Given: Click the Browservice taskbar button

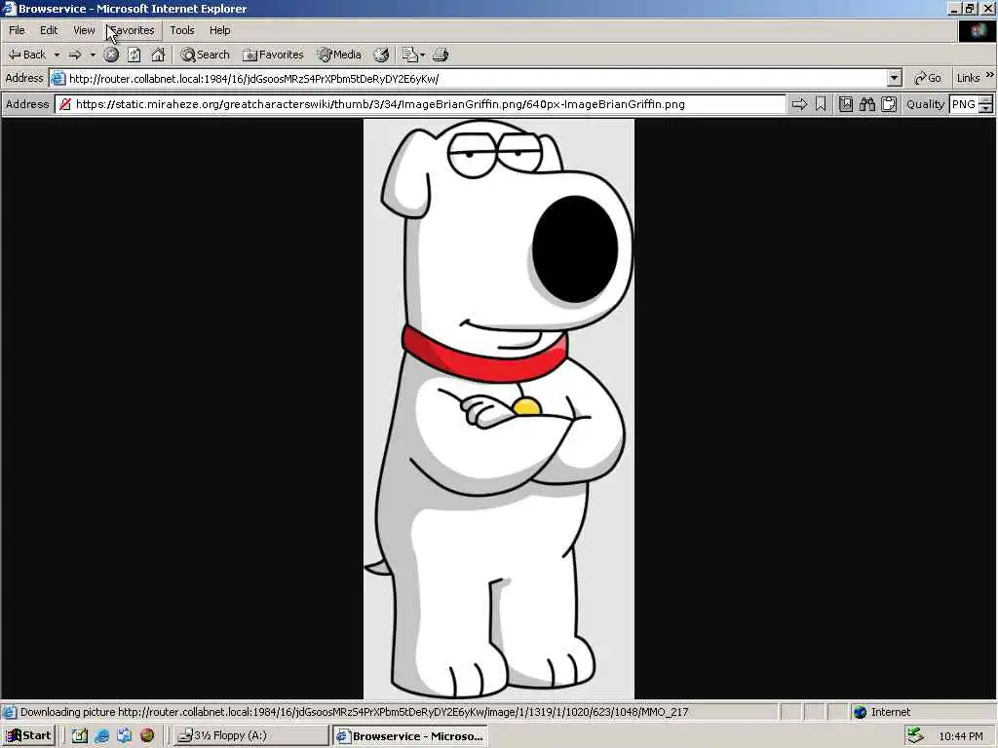Looking at the screenshot, I should coord(410,735).
